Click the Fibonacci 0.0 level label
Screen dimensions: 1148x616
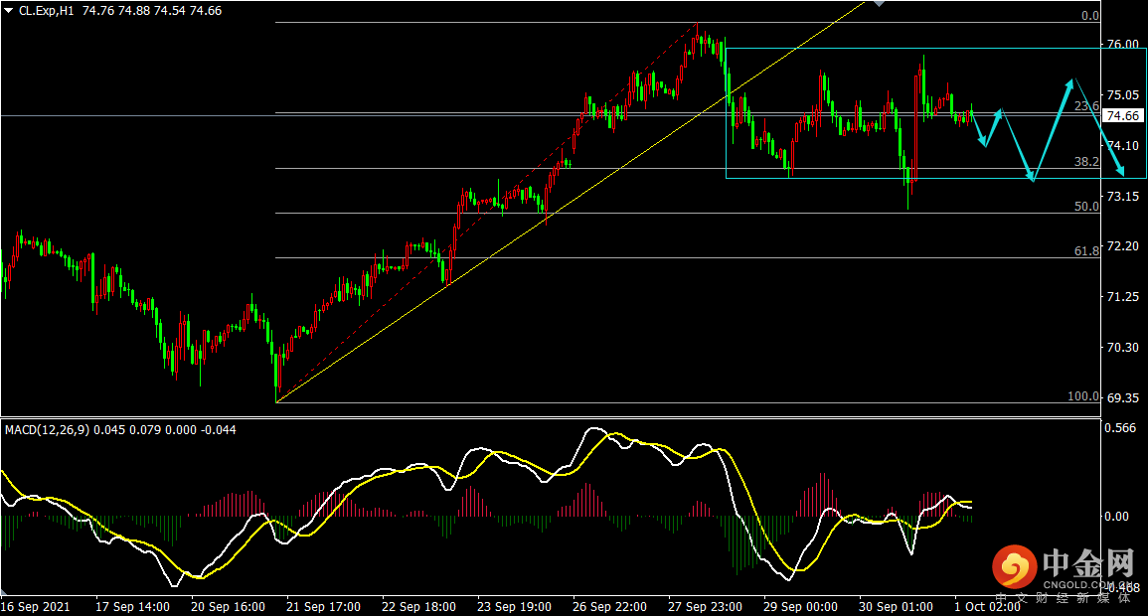1090,15
